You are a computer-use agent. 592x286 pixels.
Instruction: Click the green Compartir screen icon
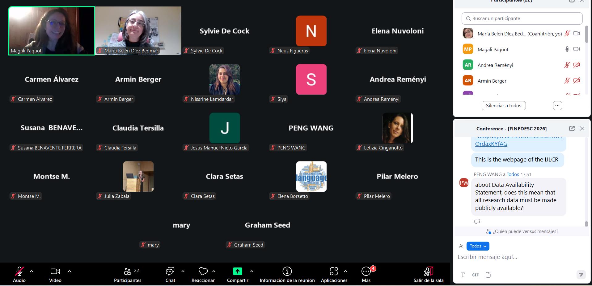coord(237,272)
